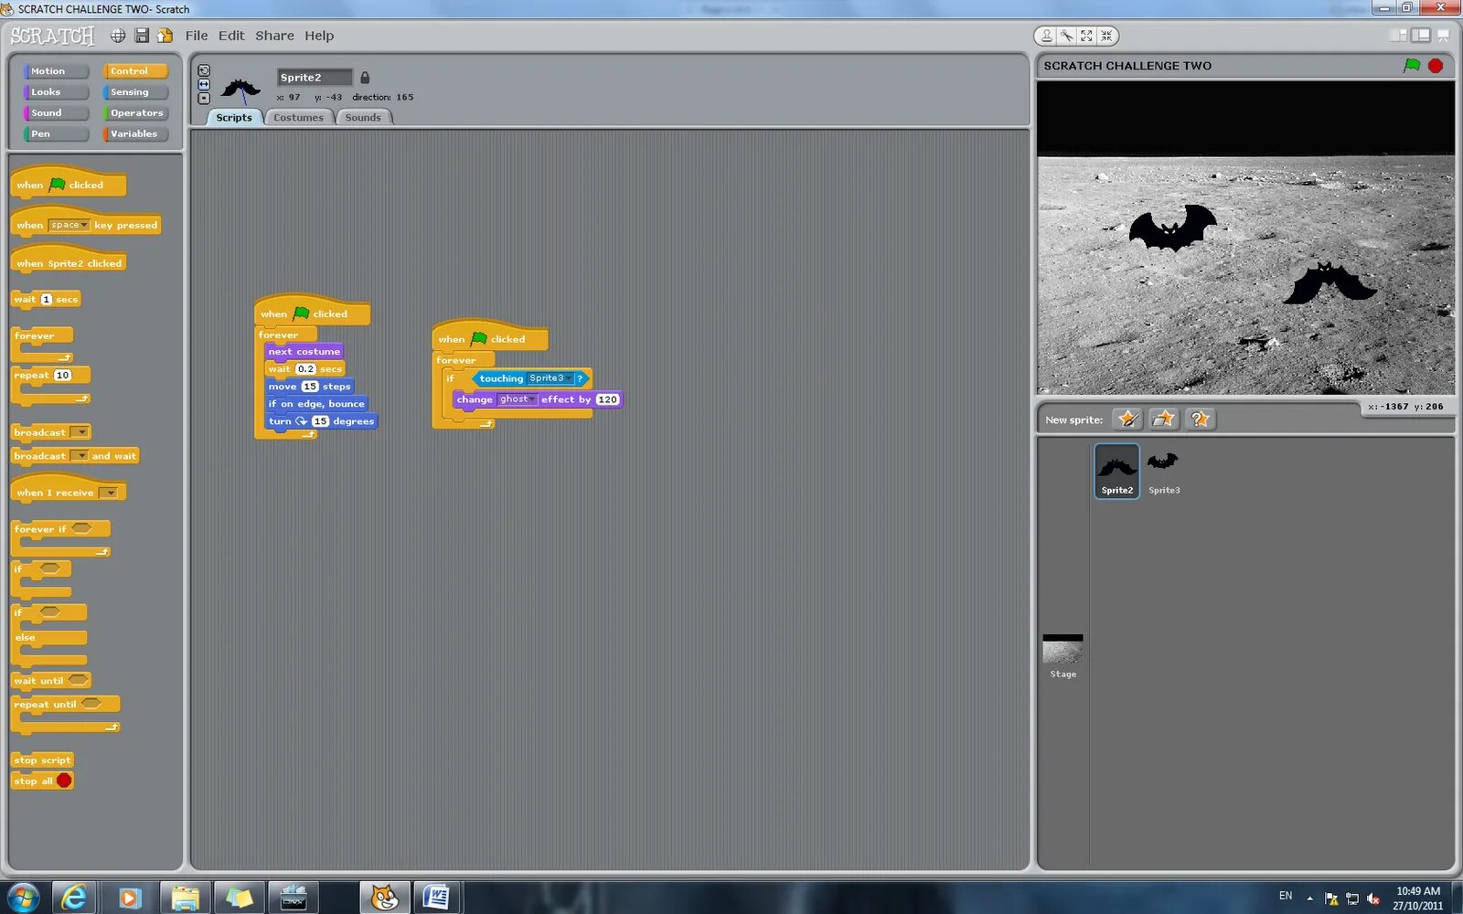Screen dimensions: 1463x914
Task: Open the Help menu
Action: pyautogui.click(x=319, y=36)
